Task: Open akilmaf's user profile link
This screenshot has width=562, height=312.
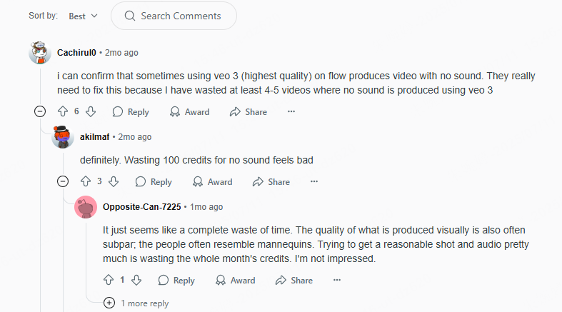Action: click(x=95, y=136)
